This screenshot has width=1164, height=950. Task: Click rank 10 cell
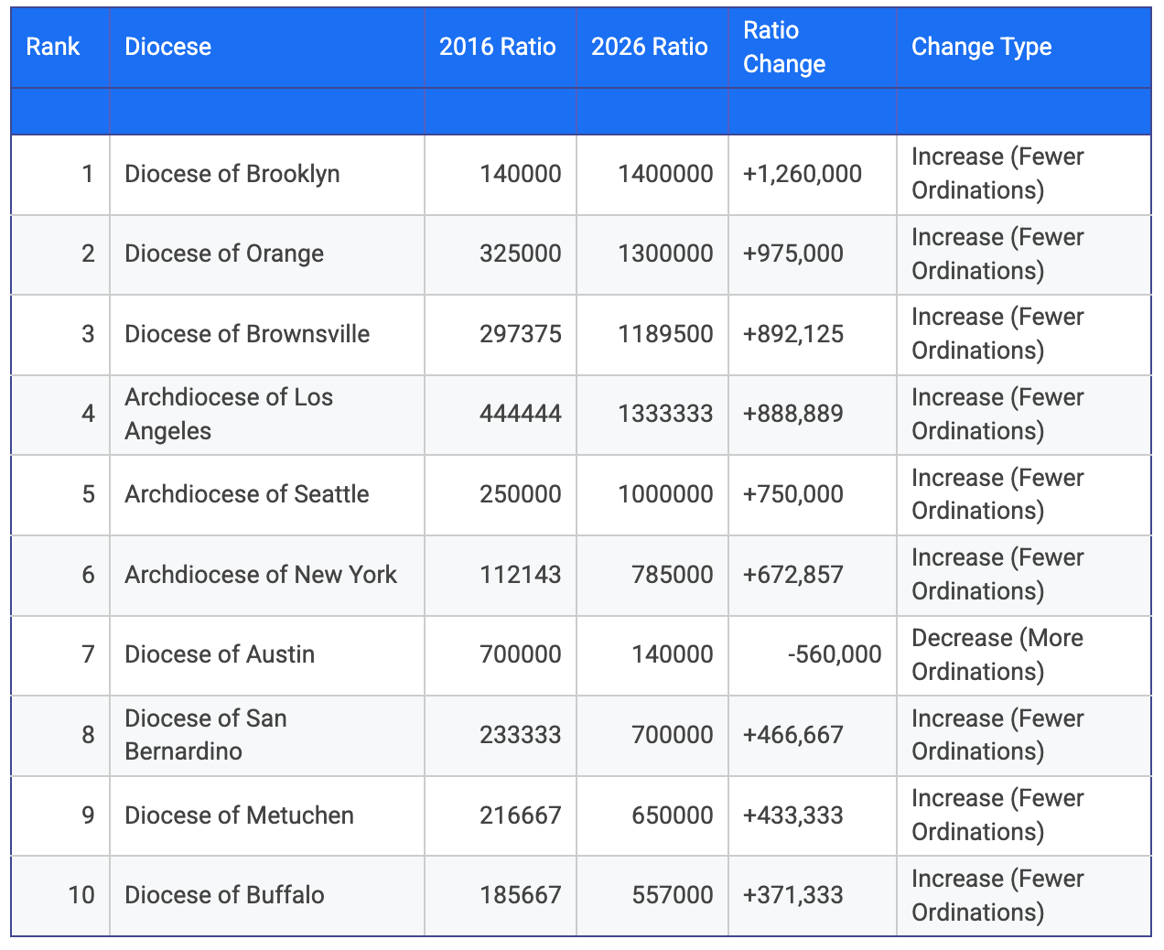[x=60, y=896]
